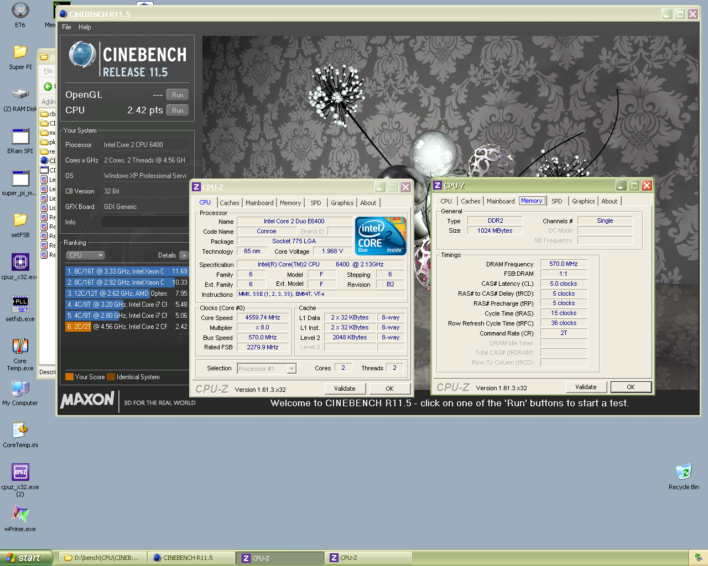Click the Rated FSB 2279.9 MHz value

click(x=263, y=348)
